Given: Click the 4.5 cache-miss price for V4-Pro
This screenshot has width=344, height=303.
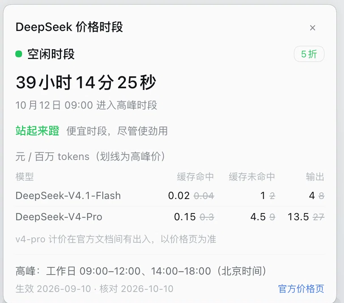Looking at the screenshot, I should coord(258,217).
